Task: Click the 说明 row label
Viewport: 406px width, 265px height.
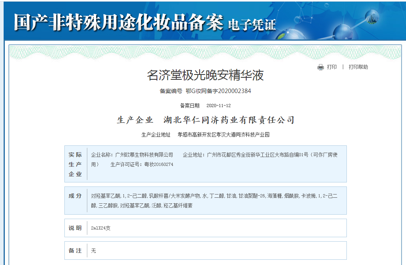Action: 75,228
